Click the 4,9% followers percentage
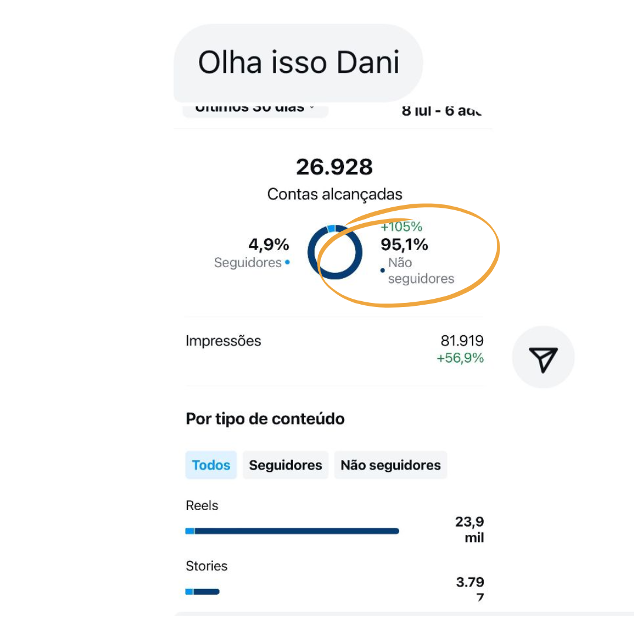634x634 pixels. [x=269, y=245]
